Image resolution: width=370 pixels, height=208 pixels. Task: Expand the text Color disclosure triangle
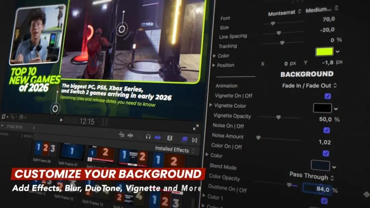(214, 56)
